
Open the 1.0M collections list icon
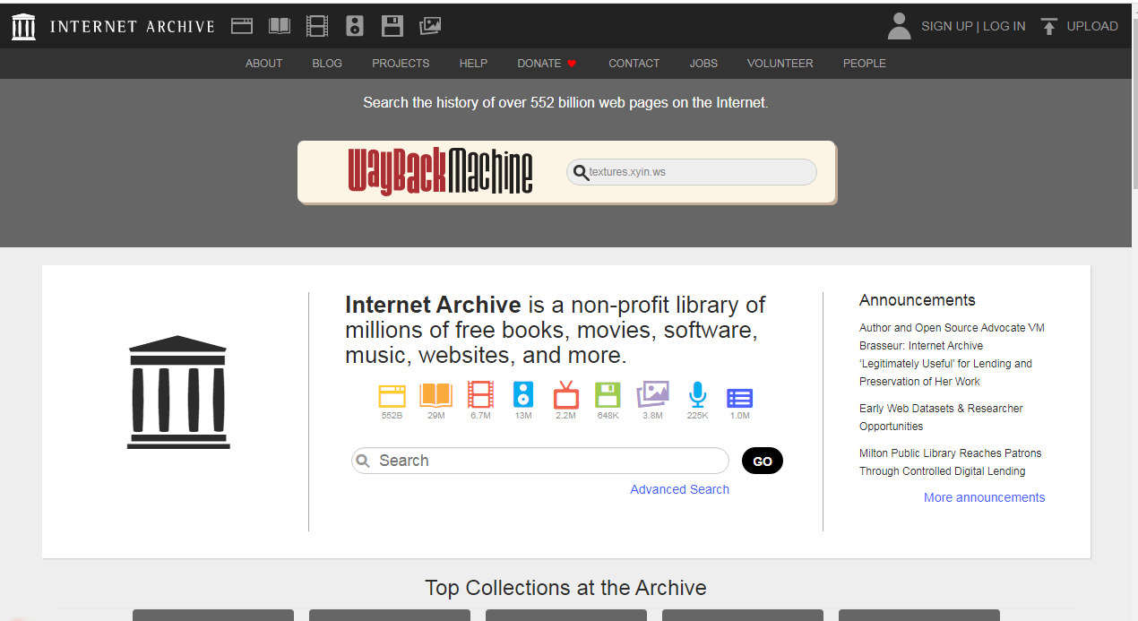[x=739, y=398]
